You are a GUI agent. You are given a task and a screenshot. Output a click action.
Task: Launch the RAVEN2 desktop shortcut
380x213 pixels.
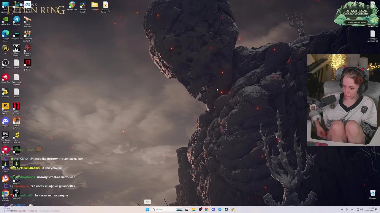click(5, 93)
